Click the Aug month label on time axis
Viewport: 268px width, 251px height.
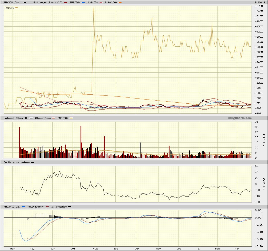click(95, 249)
